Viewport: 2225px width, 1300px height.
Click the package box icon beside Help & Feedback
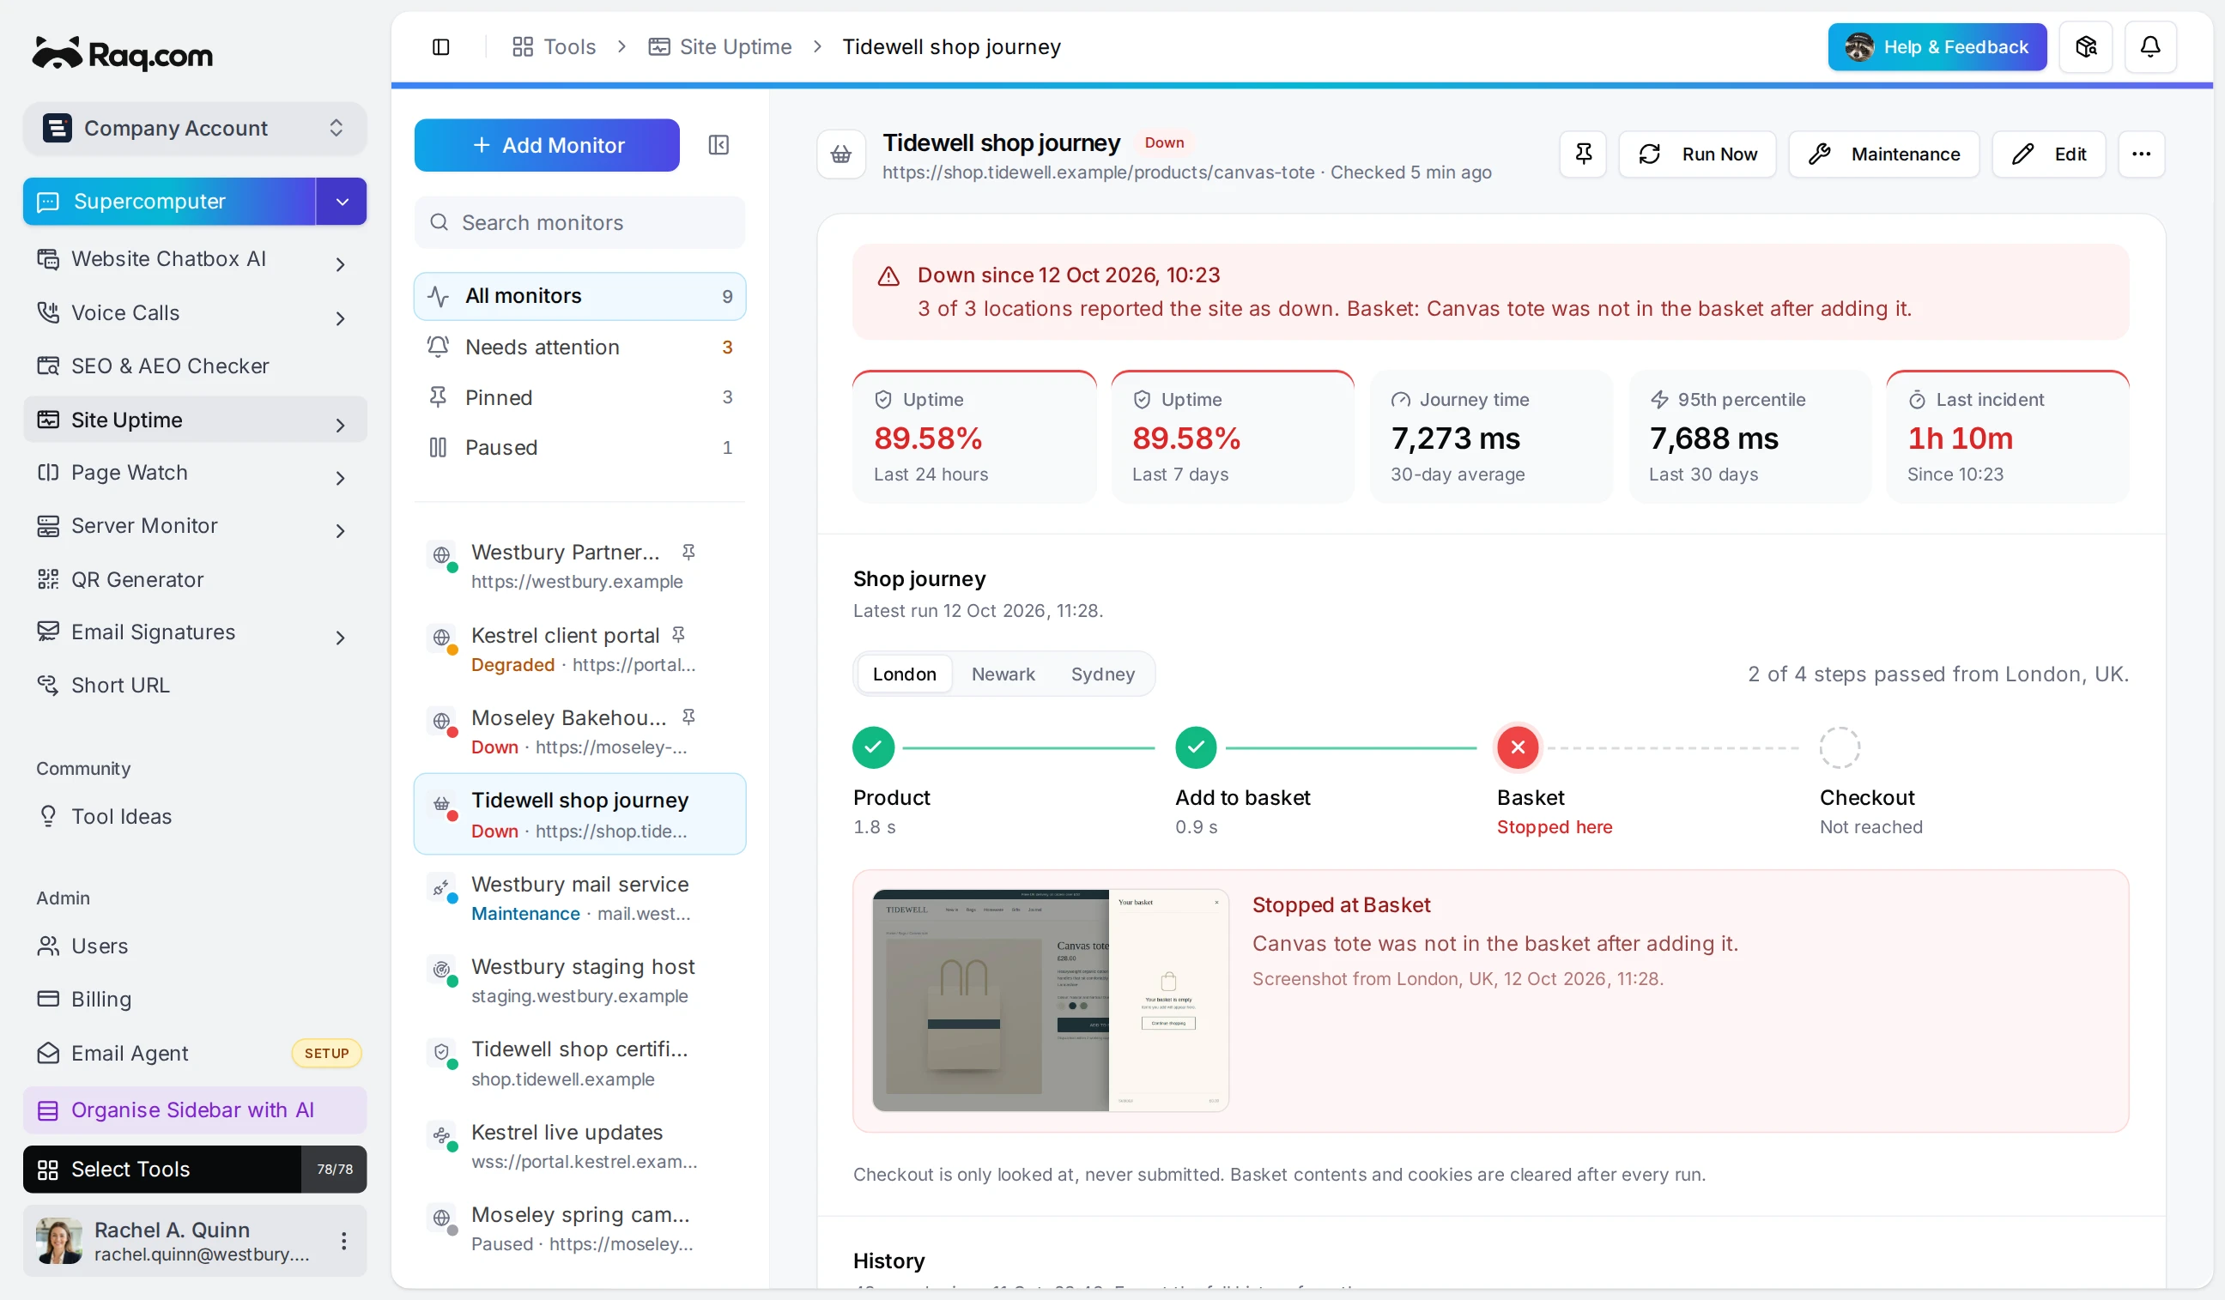tap(2085, 47)
